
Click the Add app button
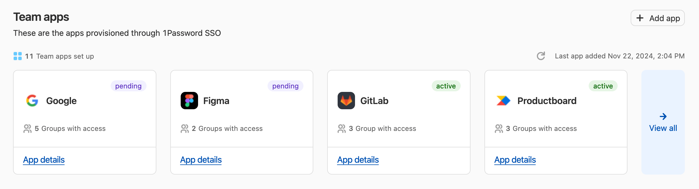(x=658, y=18)
